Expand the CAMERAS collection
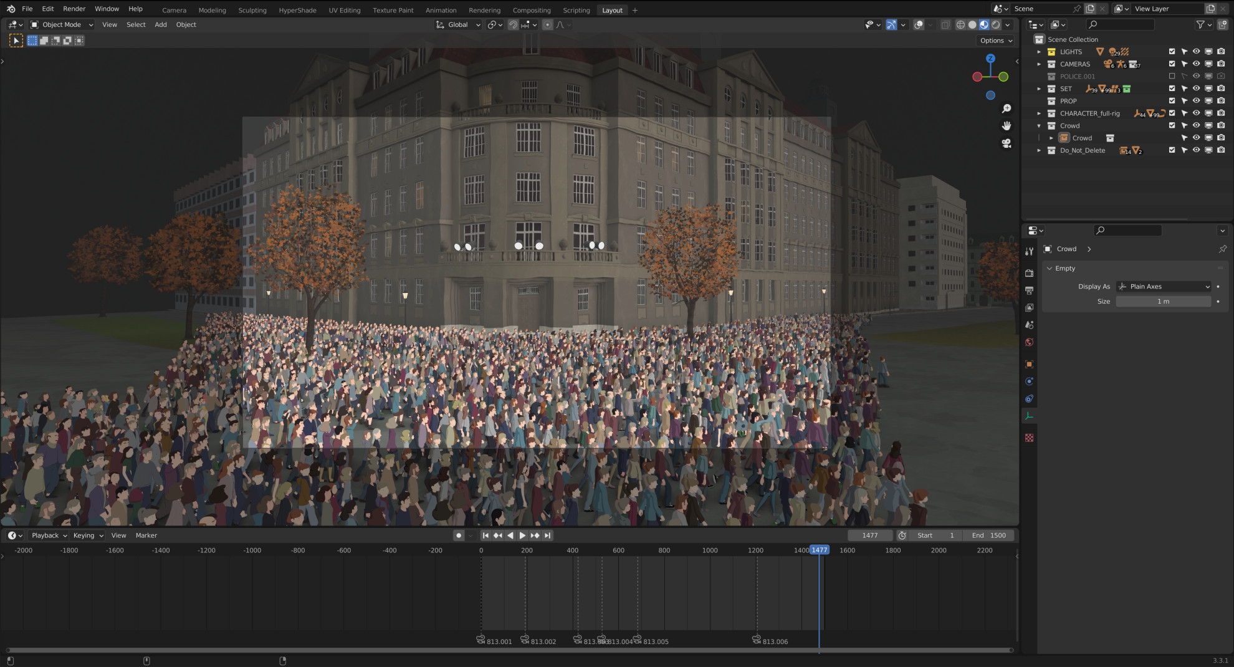 (1039, 64)
